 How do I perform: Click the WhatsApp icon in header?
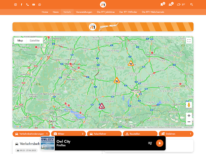pyautogui.click(x=39, y=4)
